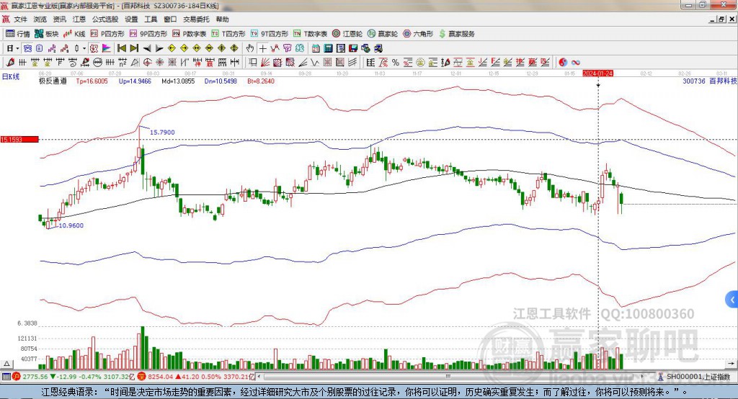Toggle the crosshair cursor tool
The width and height of the screenshot is (738, 399).
(262, 48)
